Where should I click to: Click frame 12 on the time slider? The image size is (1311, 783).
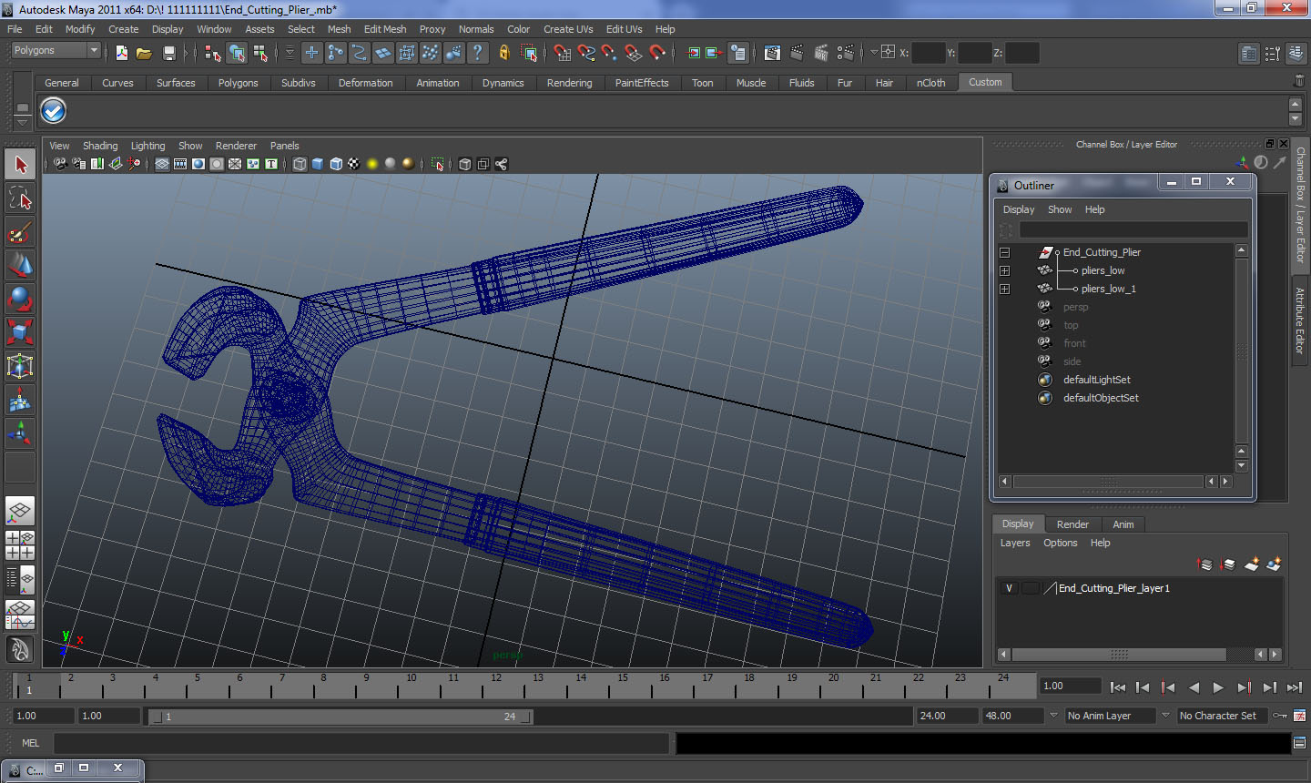[x=496, y=685]
